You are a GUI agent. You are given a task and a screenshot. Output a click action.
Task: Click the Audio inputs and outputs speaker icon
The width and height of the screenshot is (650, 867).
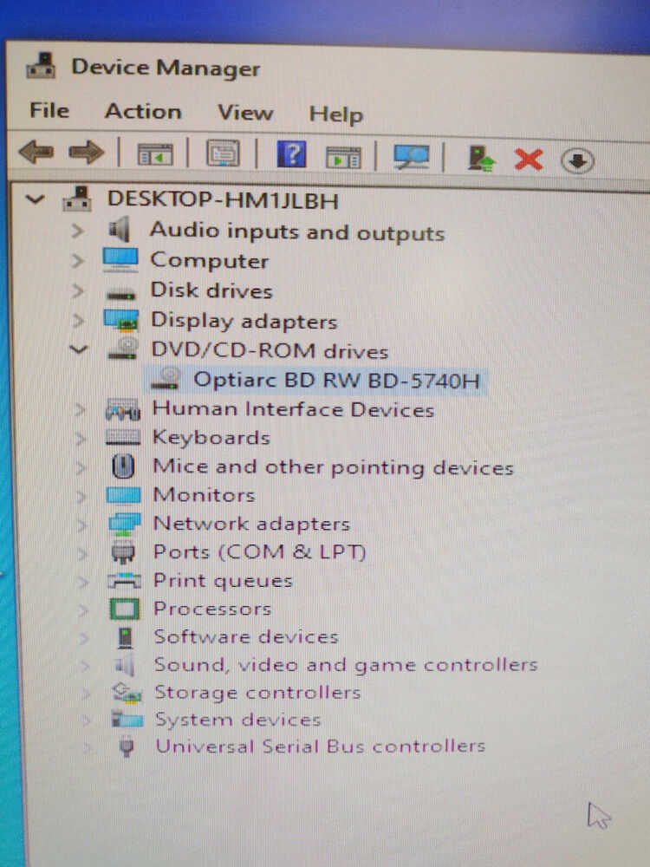pyautogui.click(x=120, y=229)
